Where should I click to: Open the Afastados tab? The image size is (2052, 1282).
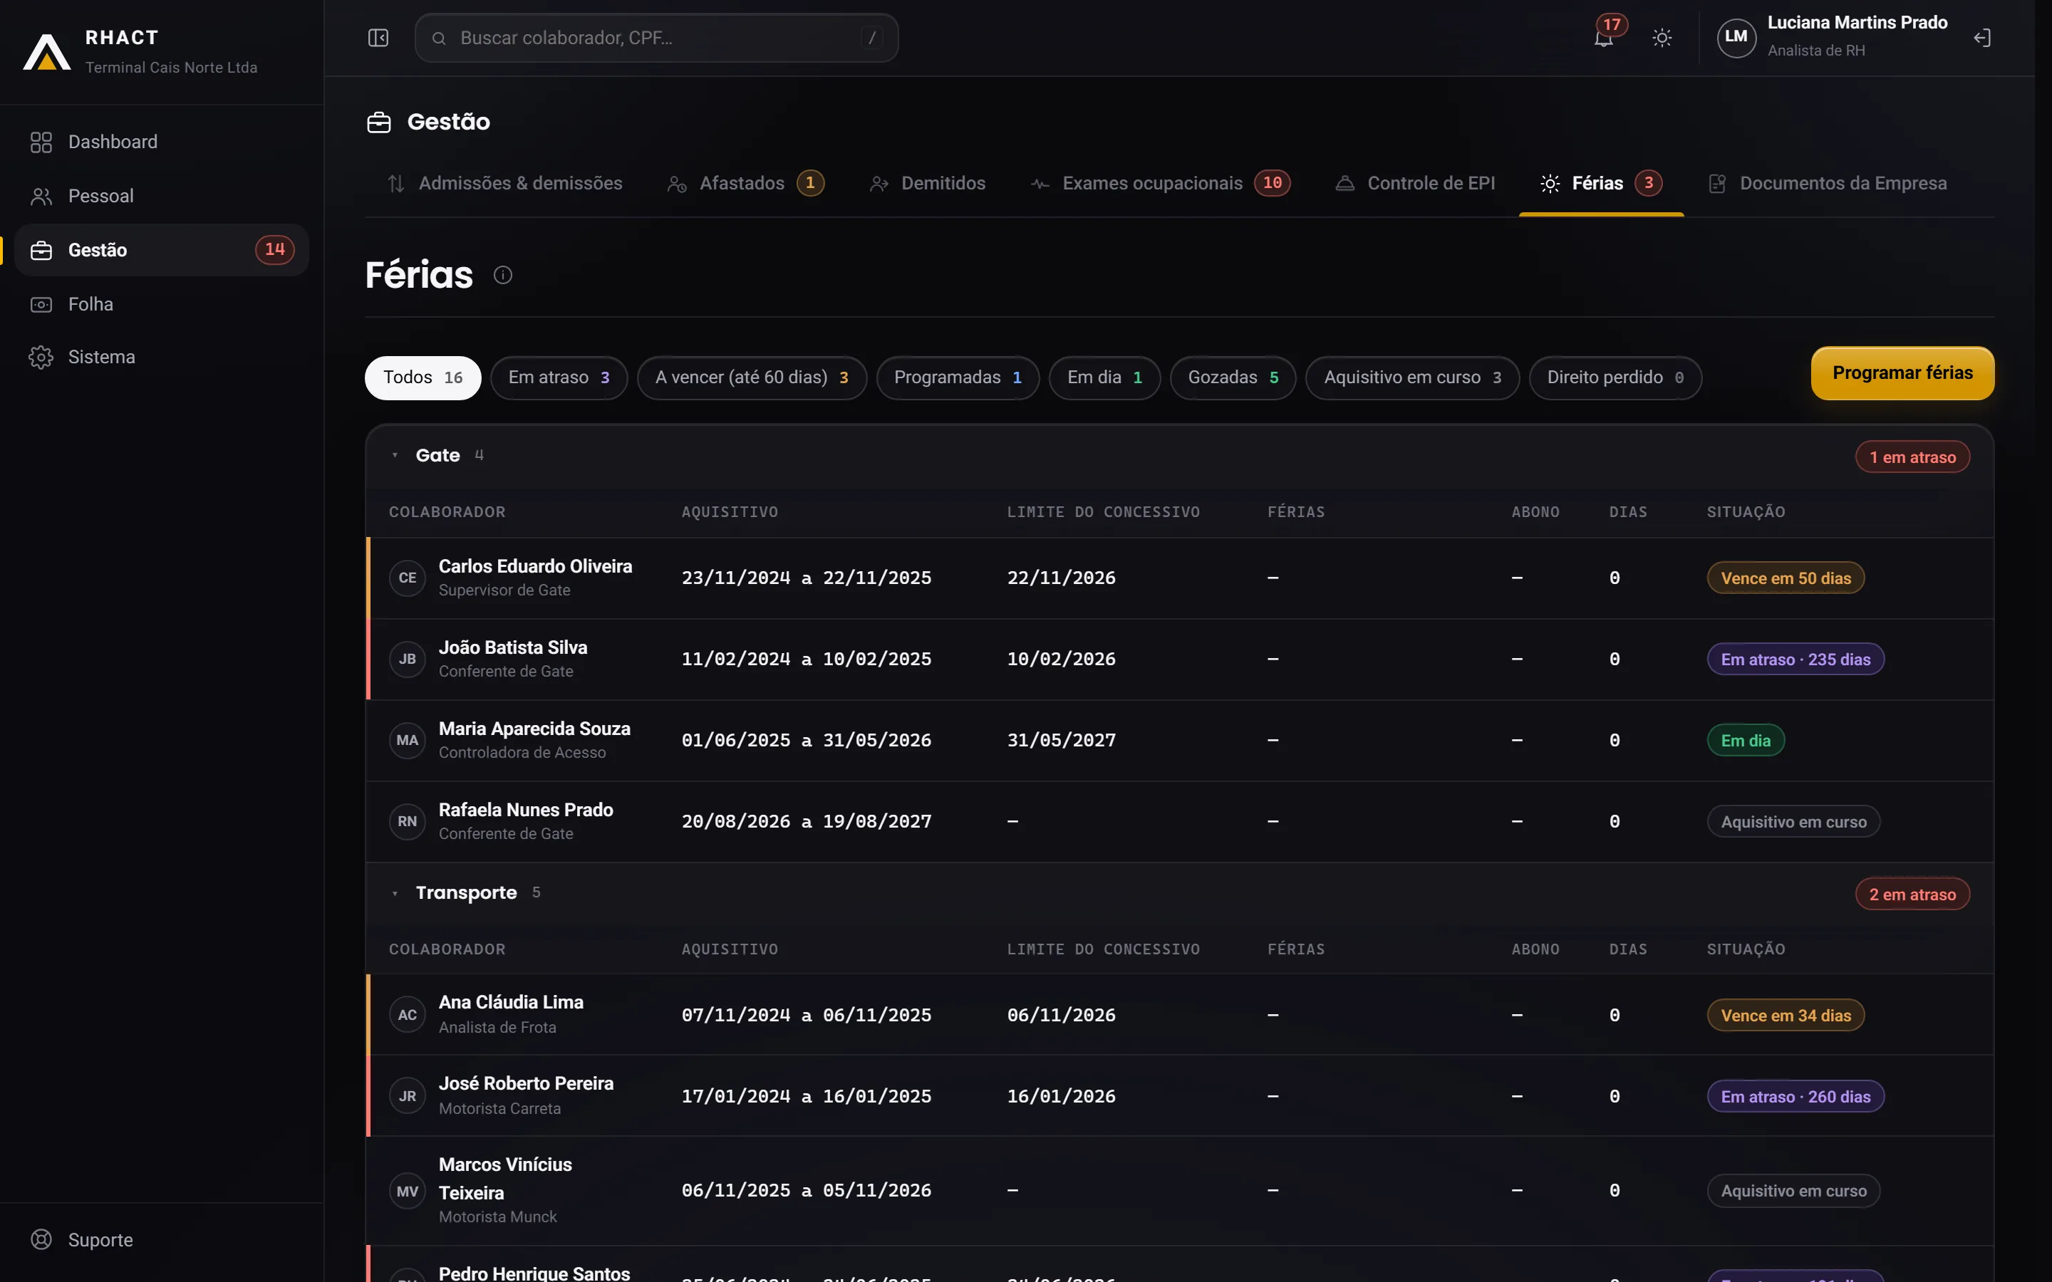[x=746, y=183]
